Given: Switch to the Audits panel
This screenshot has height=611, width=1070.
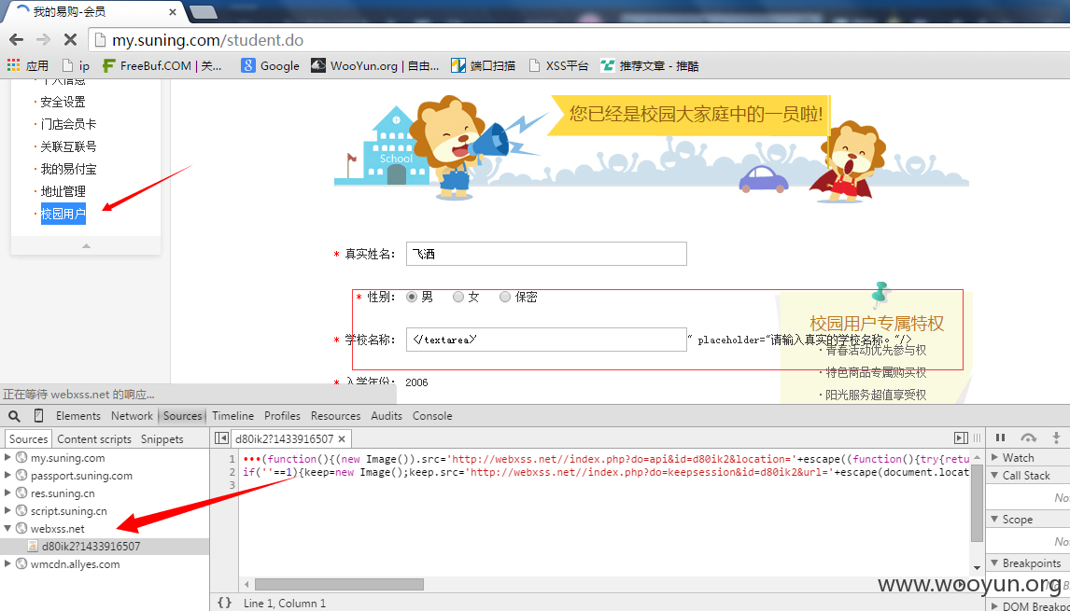Looking at the screenshot, I should click(387, 416).
